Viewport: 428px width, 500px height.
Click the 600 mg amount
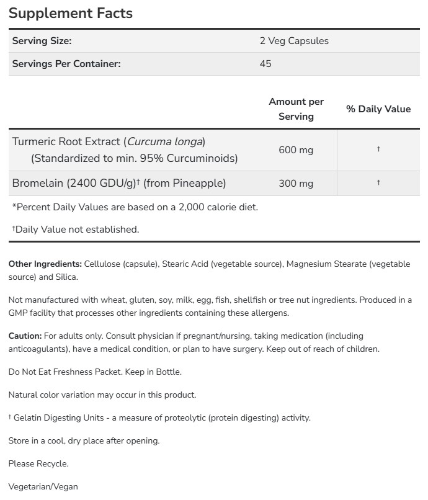pos(296,150)
